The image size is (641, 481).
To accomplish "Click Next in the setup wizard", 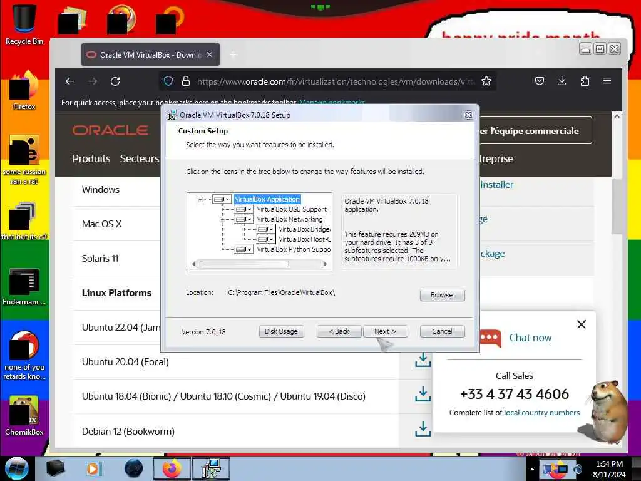I will point(385,331).
